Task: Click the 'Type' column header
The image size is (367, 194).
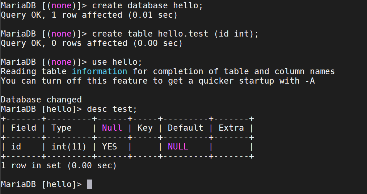Action: 62,128
